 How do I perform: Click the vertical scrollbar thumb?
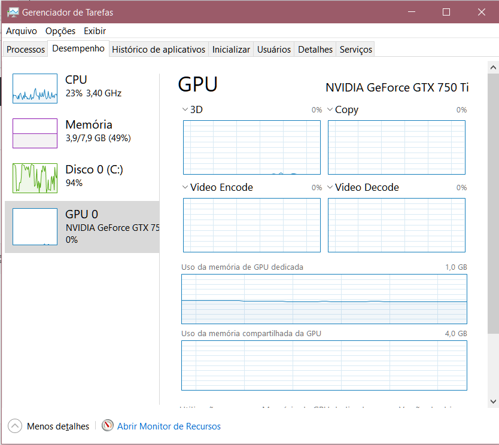pyautogui.click(x=493, y=203)
